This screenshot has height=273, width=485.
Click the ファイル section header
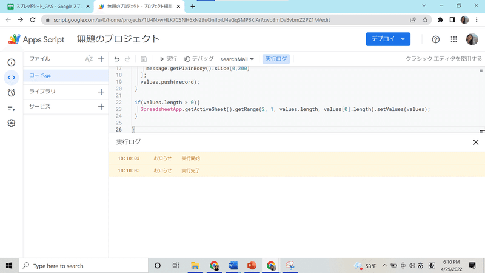pos(40,59)
